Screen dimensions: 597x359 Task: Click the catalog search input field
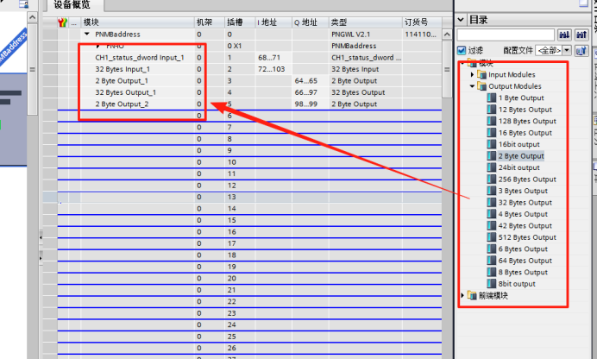[x=506, y=35]
